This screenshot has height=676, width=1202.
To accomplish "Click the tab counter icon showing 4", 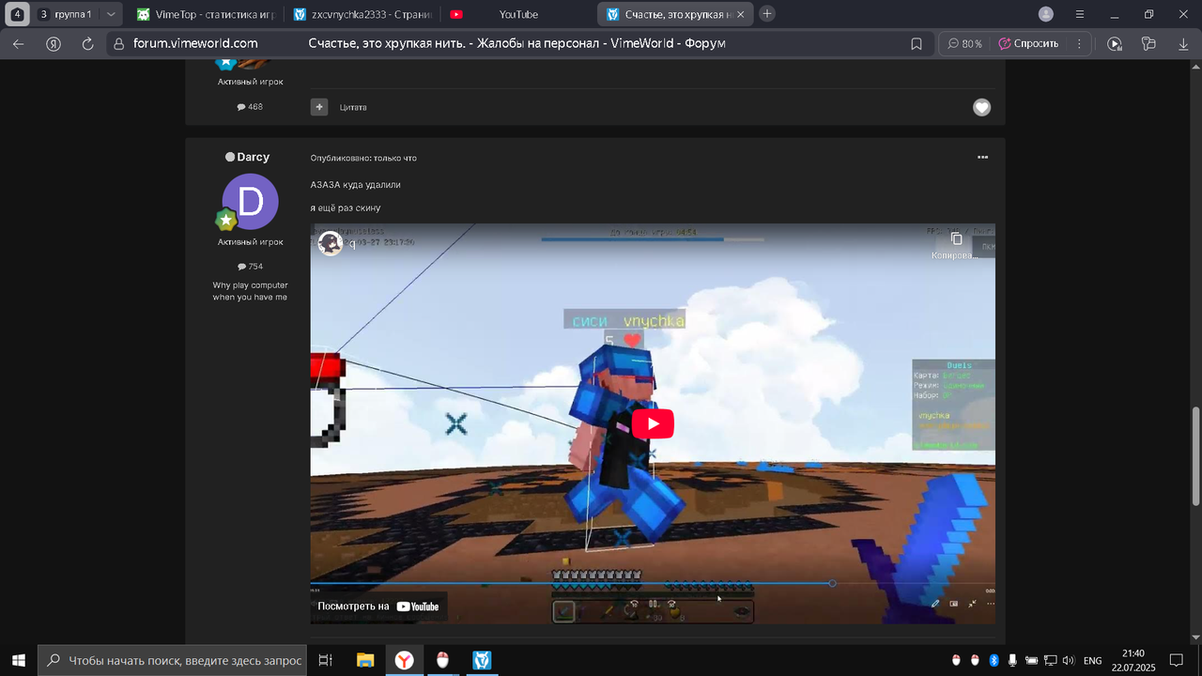I will [17, 14].
